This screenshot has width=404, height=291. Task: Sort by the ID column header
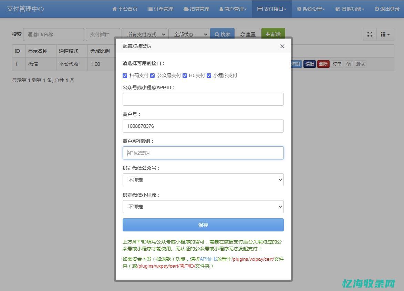pyautogui.click(x=19, y=51)
